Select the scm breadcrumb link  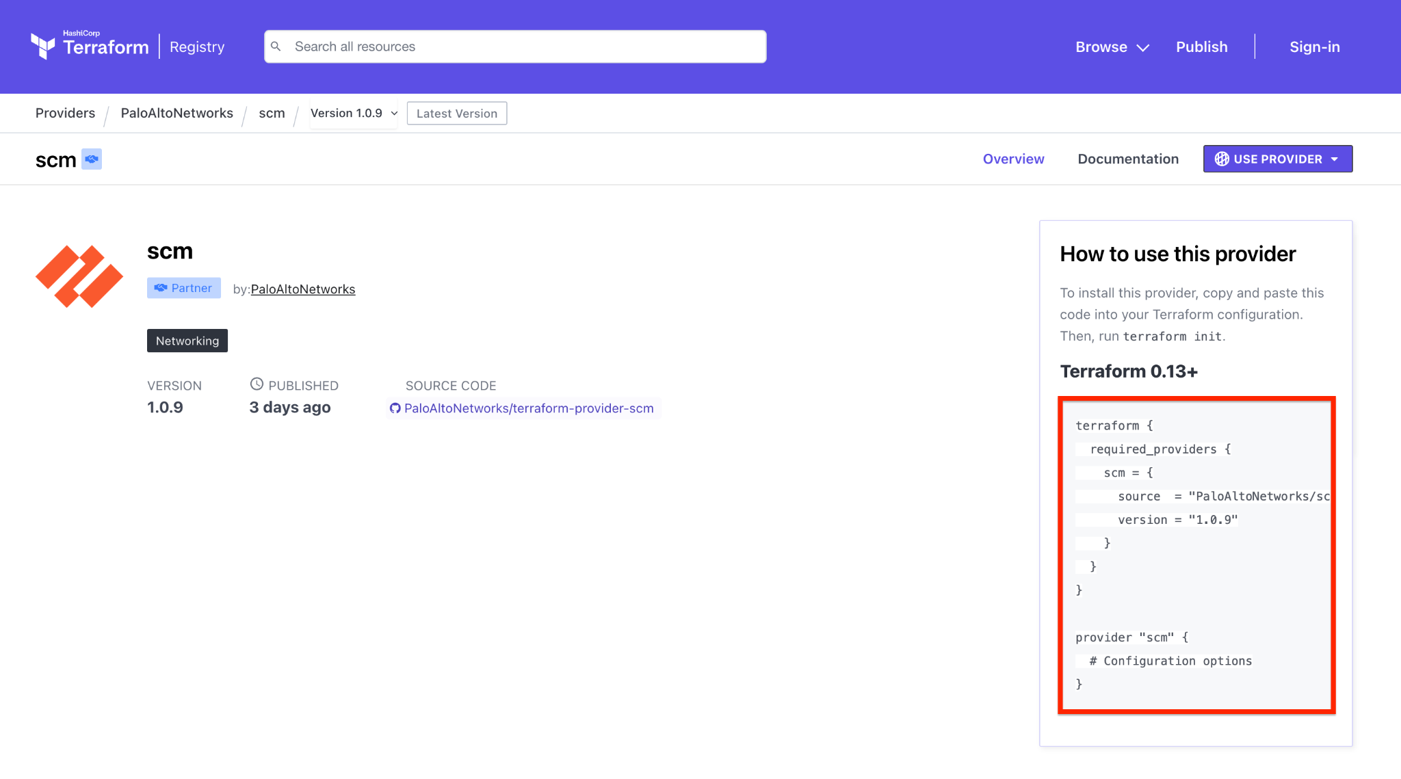click(x=272, y=114)
